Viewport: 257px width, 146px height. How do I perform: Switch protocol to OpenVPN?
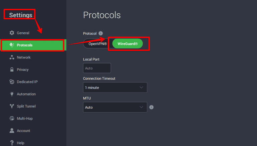pos(97,44)
